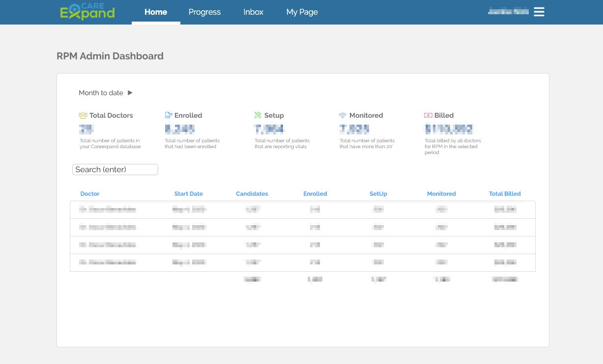Expand the Month to date arrow
603x364 pixels.
(x=130, y=93)
